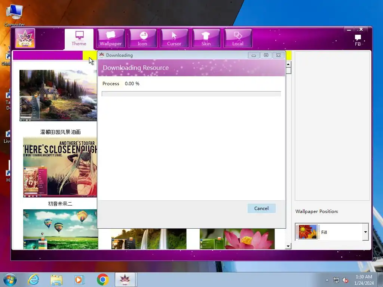Screen dimensions: 383x287
Task: Click the Downloading dialog title icon
Action: click(102, 55)
